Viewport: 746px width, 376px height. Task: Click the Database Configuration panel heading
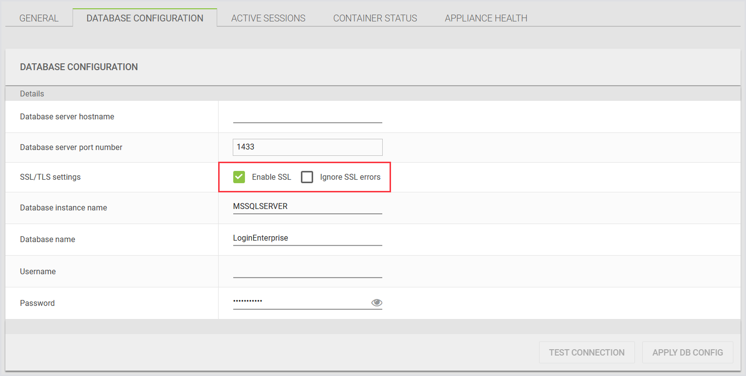point(79,67)
